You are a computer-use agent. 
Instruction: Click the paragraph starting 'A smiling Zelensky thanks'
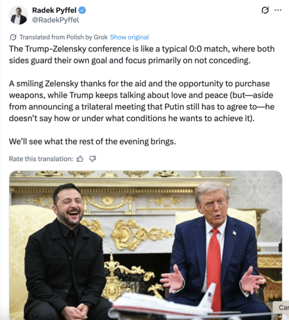point(142,101)
